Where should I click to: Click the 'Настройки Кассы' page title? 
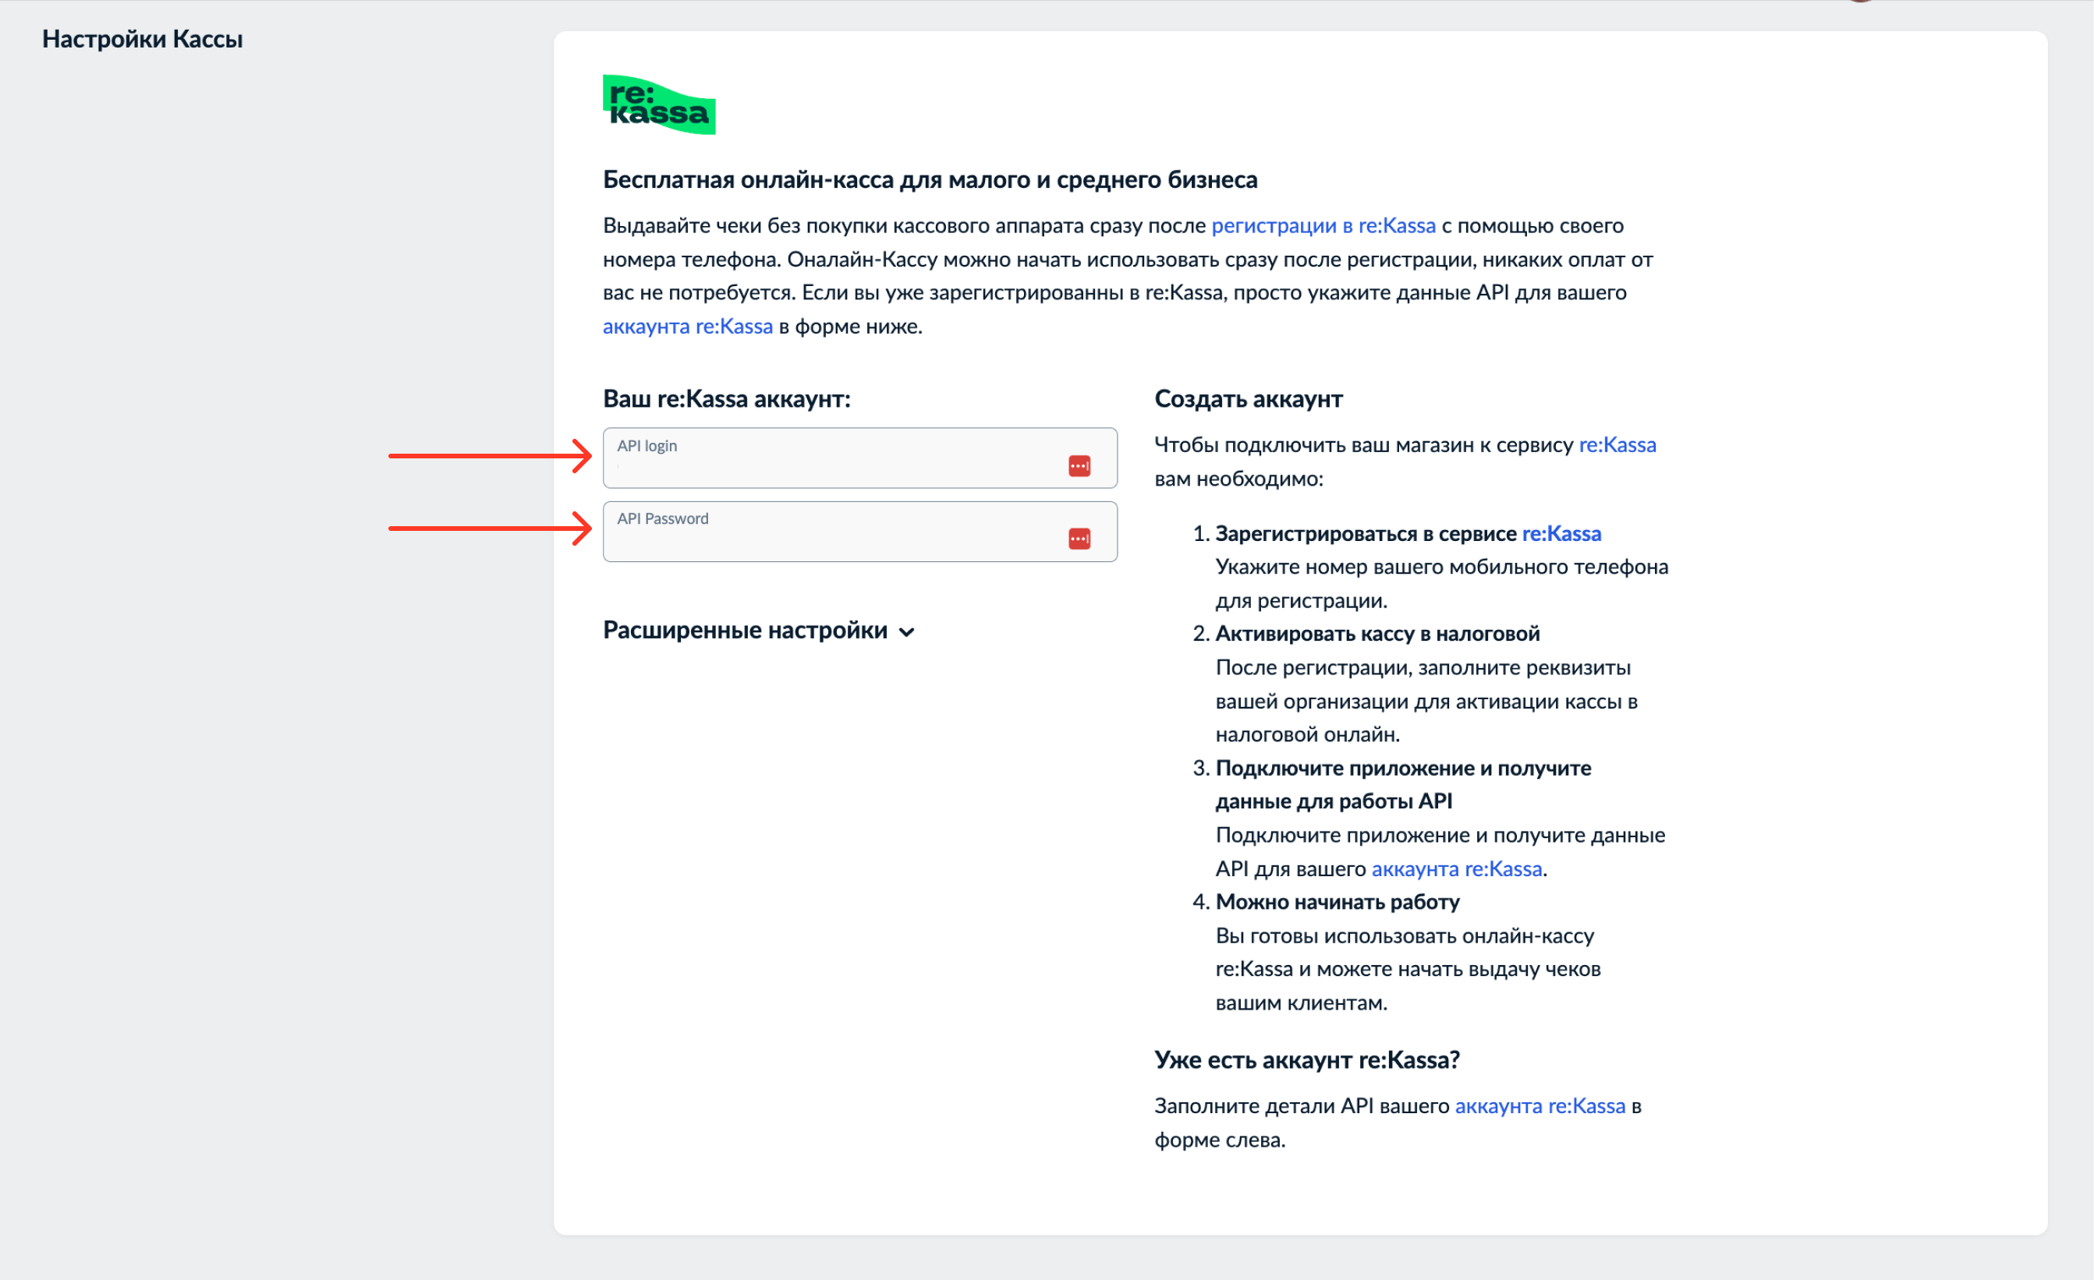click(x=143, y=39)
